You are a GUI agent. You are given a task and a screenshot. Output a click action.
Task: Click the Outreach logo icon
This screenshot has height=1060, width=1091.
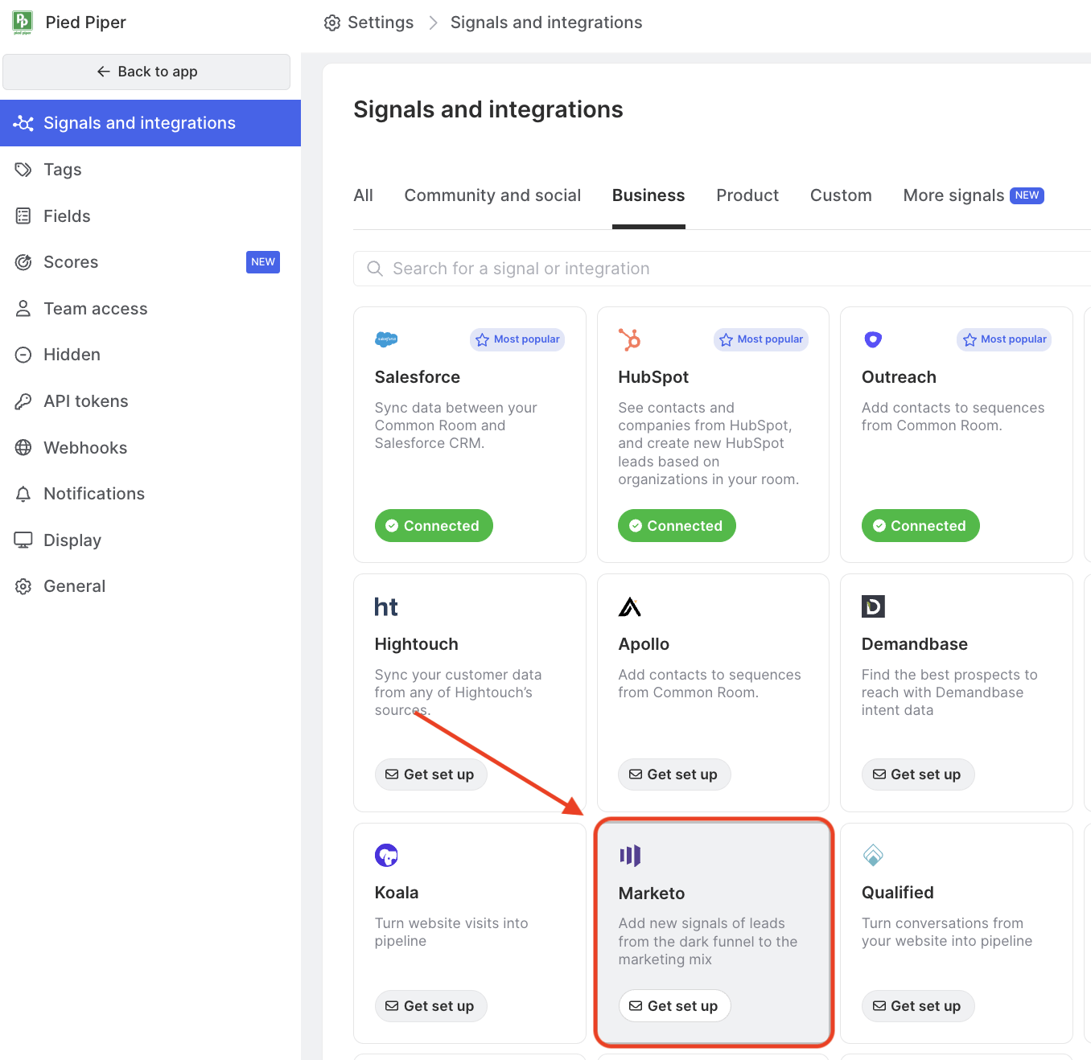coord(873,339)
